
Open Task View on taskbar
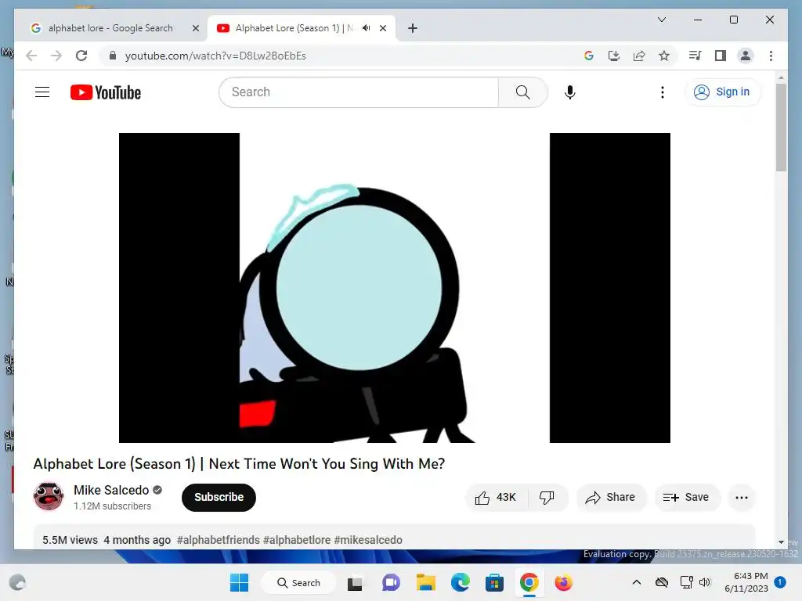click(355, 582)
